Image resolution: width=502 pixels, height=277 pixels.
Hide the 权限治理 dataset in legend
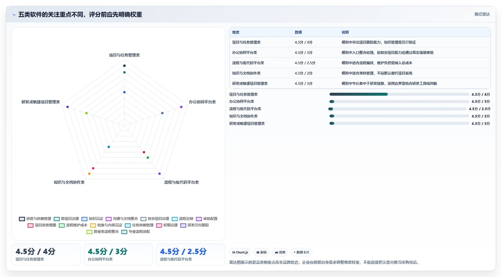point(167,225)
